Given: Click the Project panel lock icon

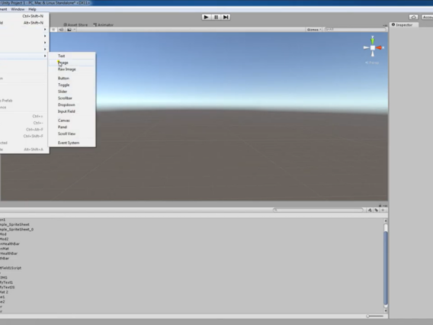Looking at the screenshot, I should [380, 206].
